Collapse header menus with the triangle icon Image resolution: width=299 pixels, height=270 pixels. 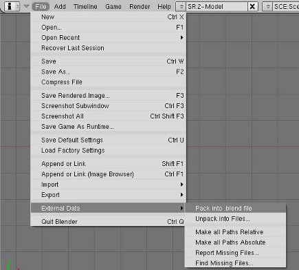(27, 6)
